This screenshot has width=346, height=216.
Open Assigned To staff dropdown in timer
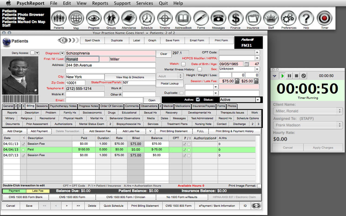pyautogui.click(x=308, y=125)
